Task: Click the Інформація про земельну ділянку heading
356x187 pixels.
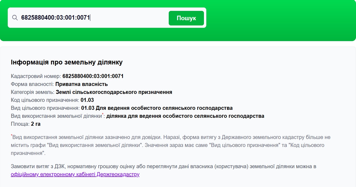Action: tap(66, 62)
